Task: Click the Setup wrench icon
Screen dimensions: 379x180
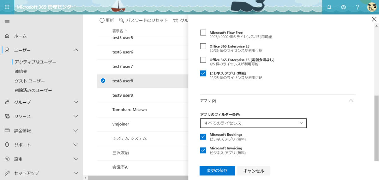Action: tap(7, 173)
